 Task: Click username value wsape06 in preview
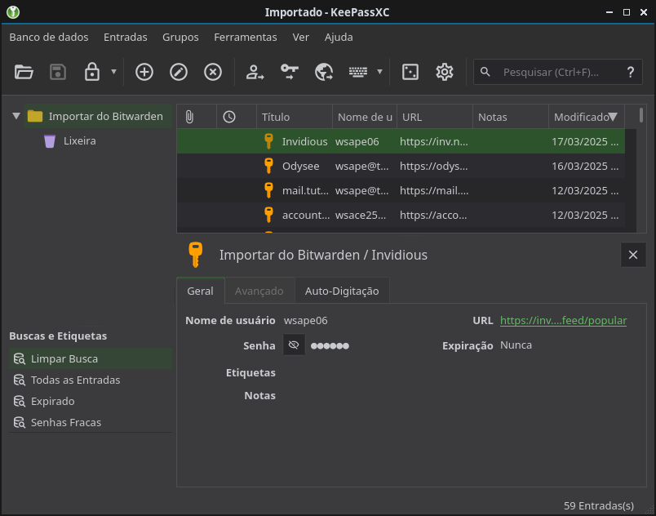[x=305, y=321]
